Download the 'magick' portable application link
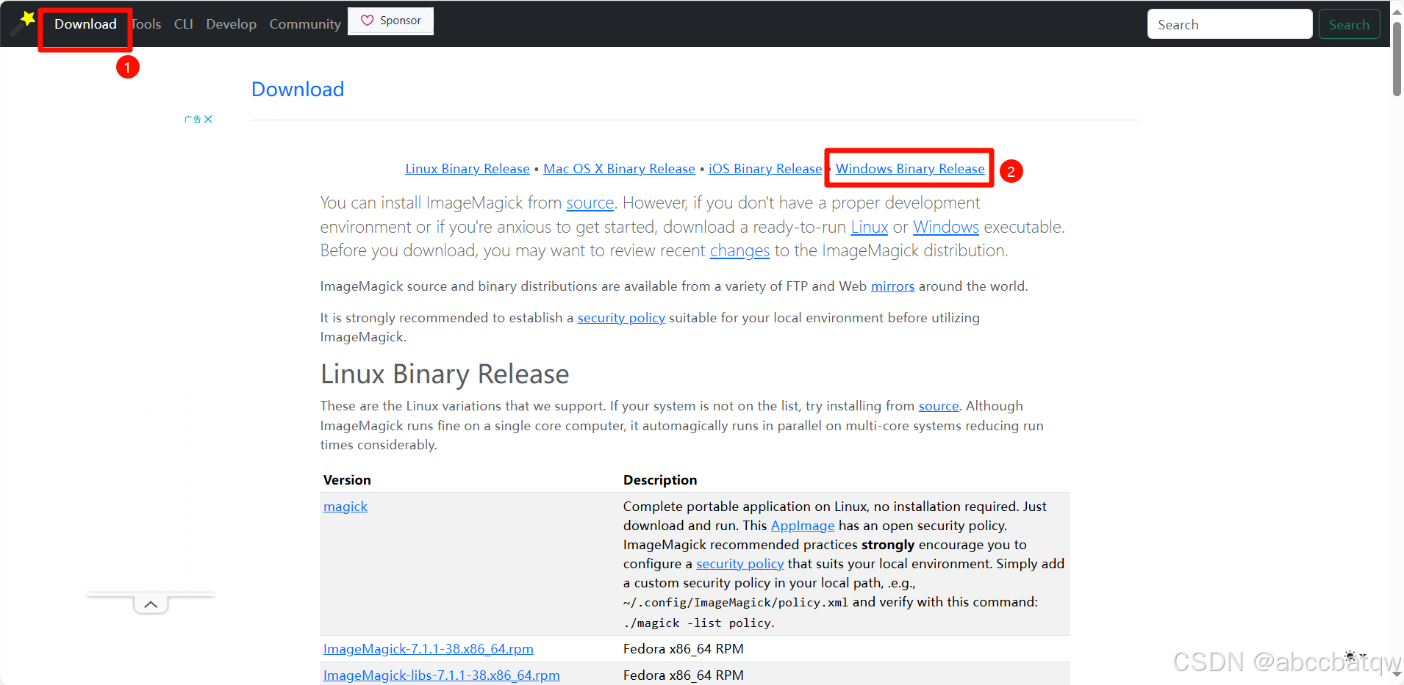 [345, 507]
